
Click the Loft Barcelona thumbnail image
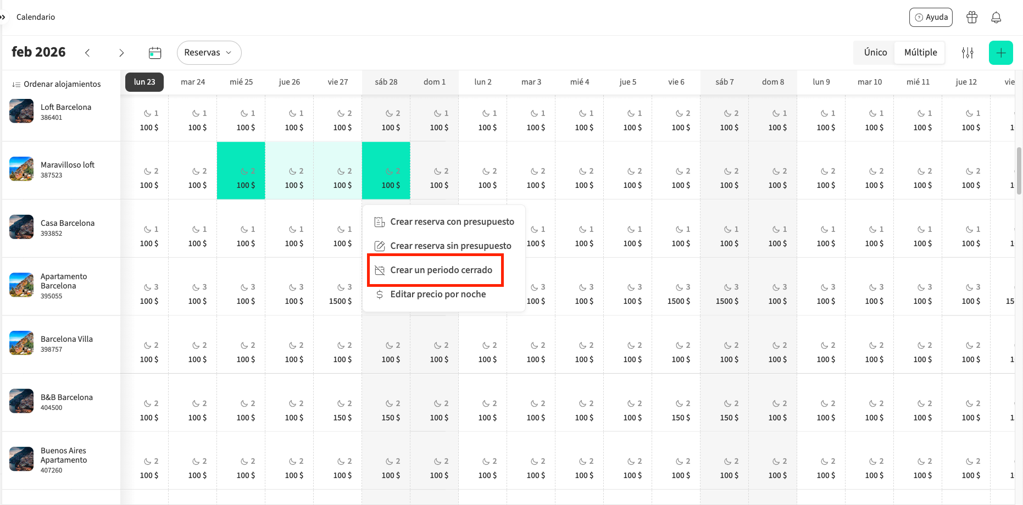pyautogui.click(x=21, y=111)
